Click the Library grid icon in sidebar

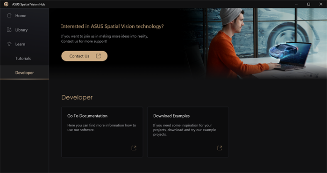[x=9, y=30]
